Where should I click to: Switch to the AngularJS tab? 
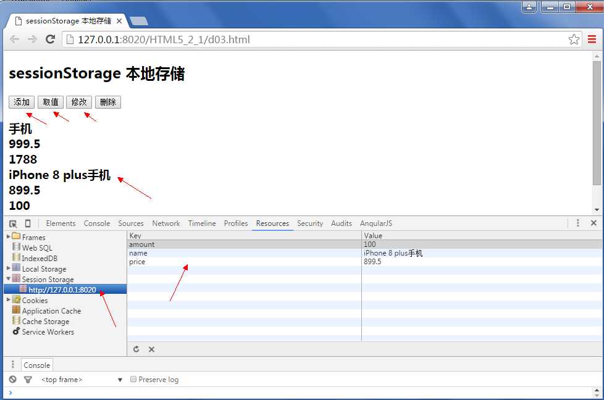point(376,223)
